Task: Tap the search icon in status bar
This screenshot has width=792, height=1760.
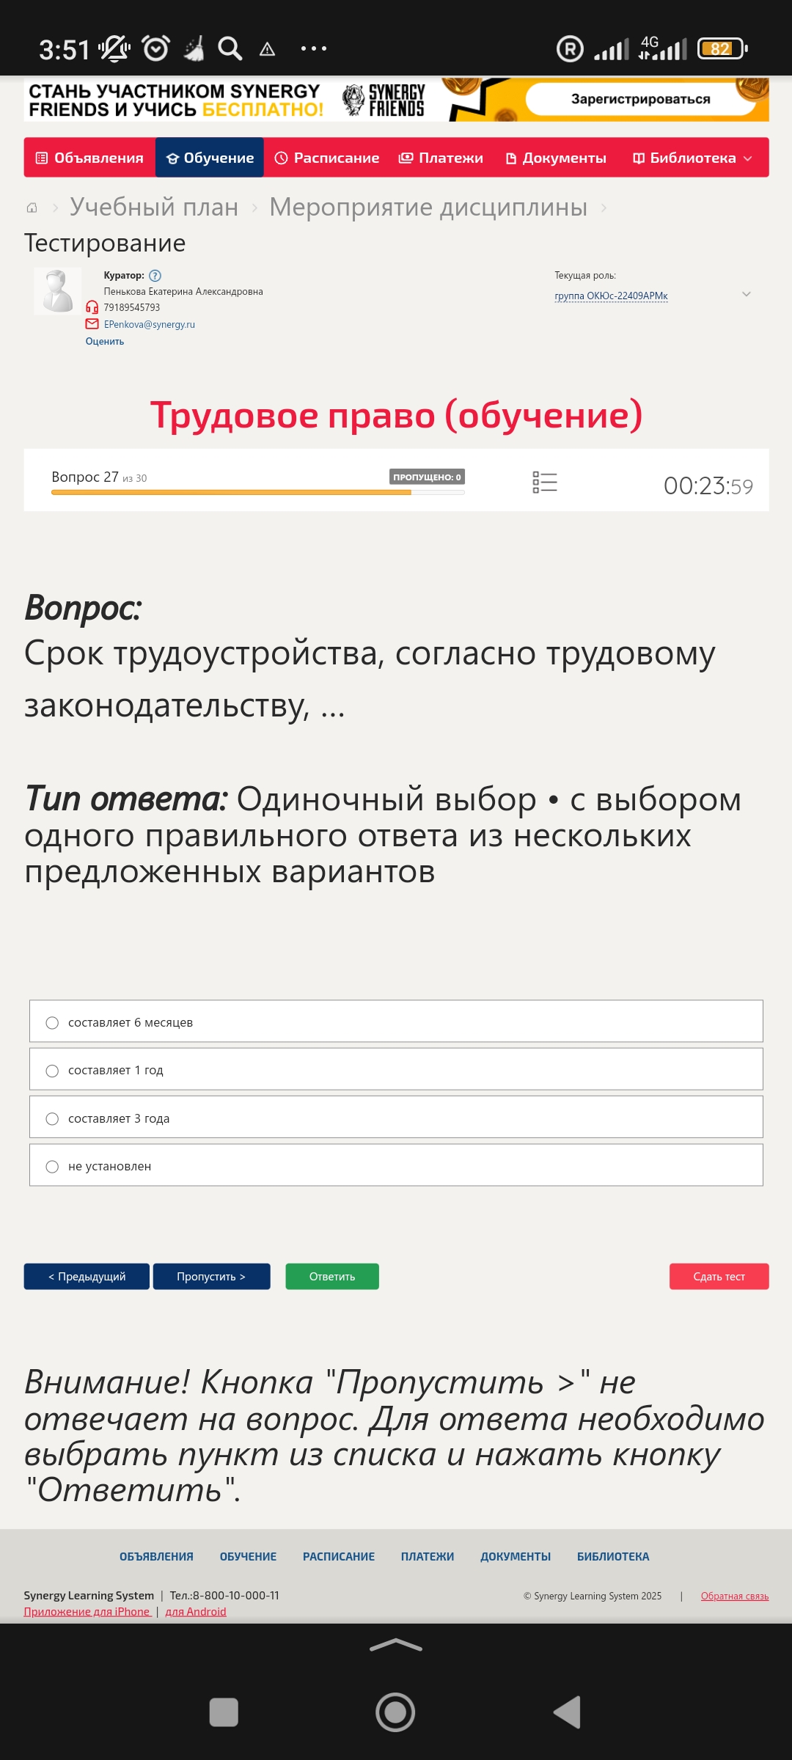Action: (x=230, y=48)
